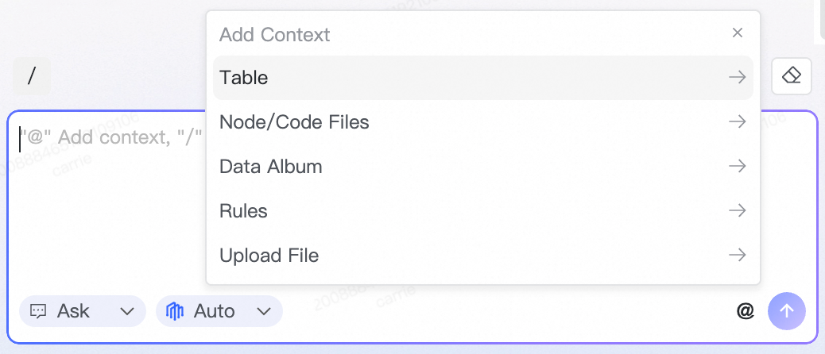Viewport: 825px width, 354px height.
Task: Select the Data Album option
Action: 271,167
